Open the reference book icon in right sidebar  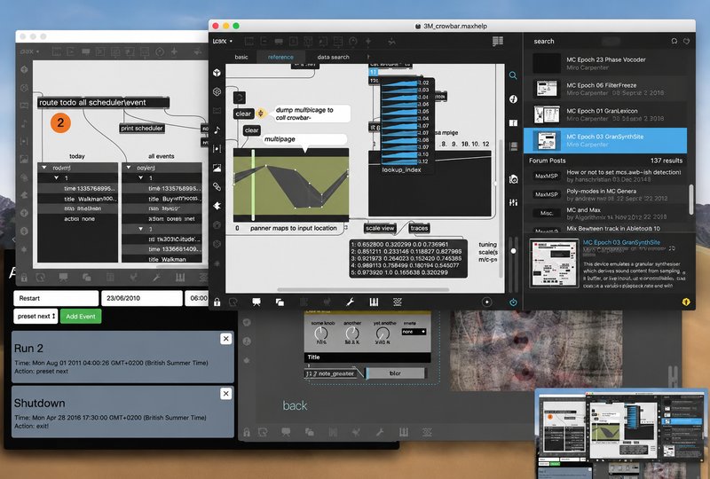pos(513,122)
